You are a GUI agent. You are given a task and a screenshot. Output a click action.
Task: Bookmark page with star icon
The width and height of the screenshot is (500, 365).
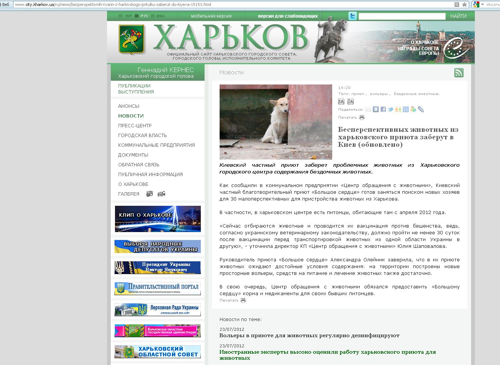coord(464,5)
